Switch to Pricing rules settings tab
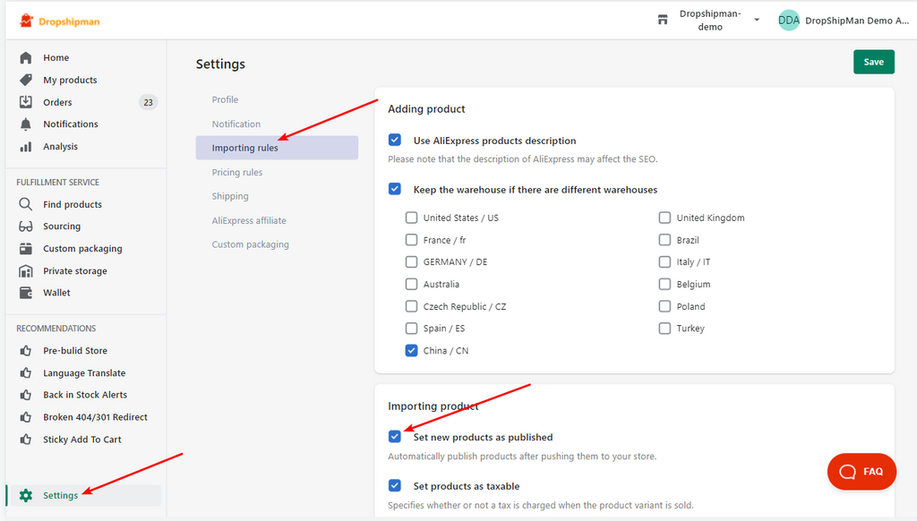Screen dimensions: 917x521 [x=237, y=172]
